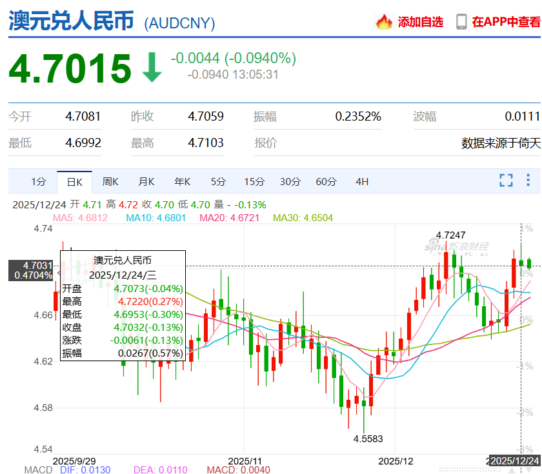Click the 2025/12/24 date marker on axis
The height and width of the screenshot is (474, 542).
(x=514, y=460)
